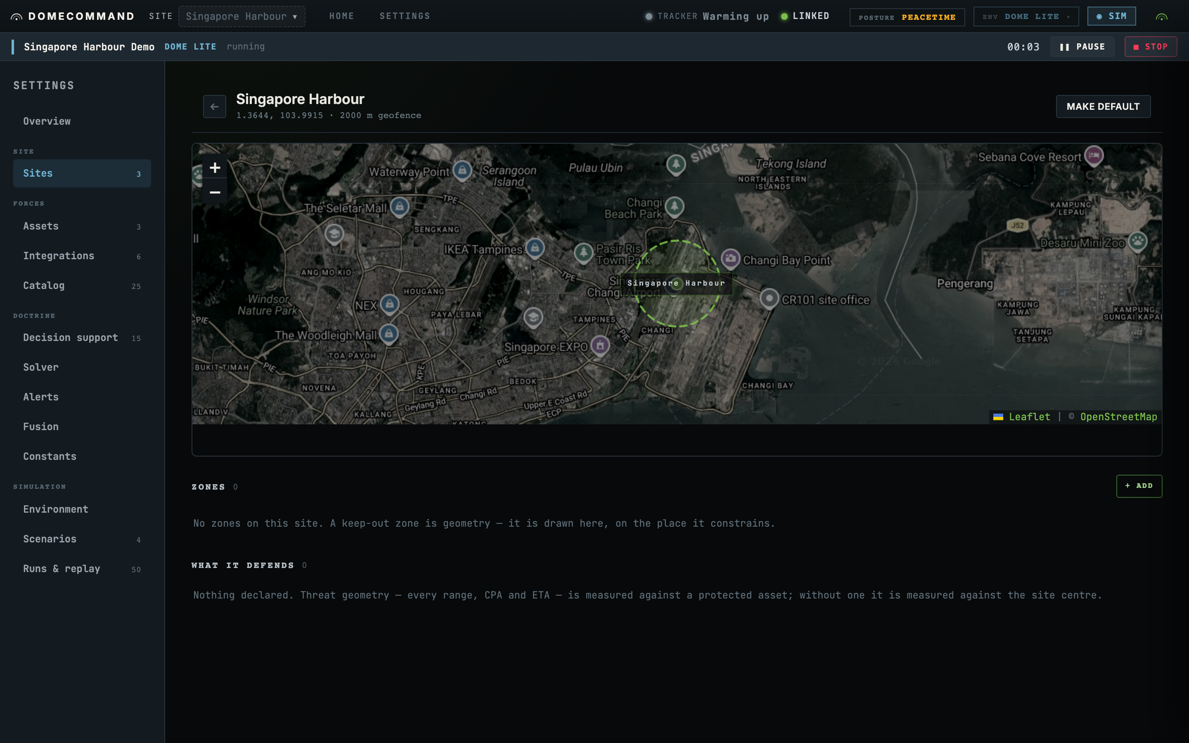1189x743 pixels.
Task: Click the Singapore EXPO map marker
Action: pos(600,345)
